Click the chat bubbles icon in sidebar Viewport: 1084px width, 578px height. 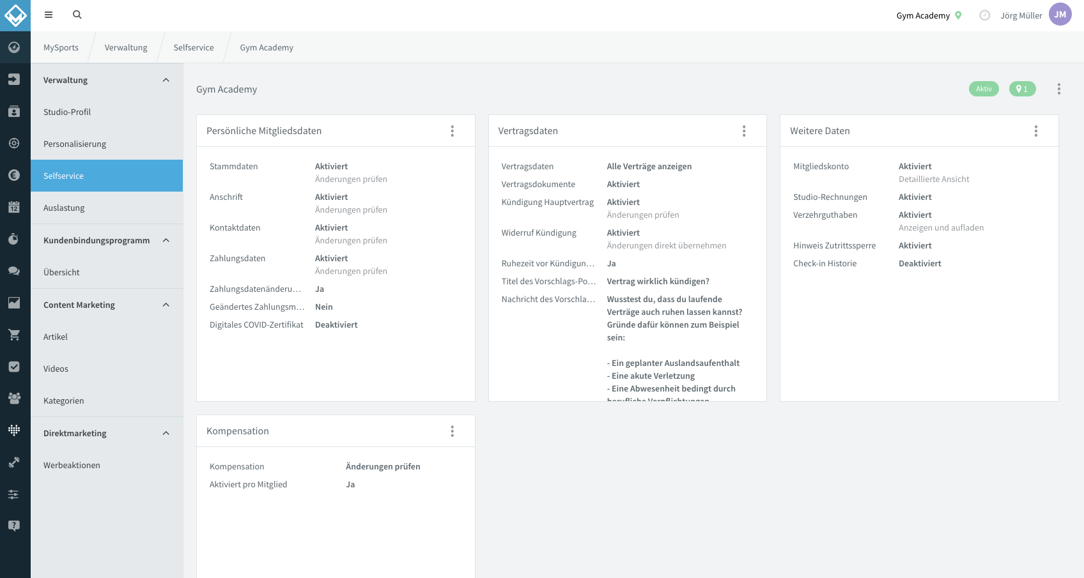[x=14, y=271]
